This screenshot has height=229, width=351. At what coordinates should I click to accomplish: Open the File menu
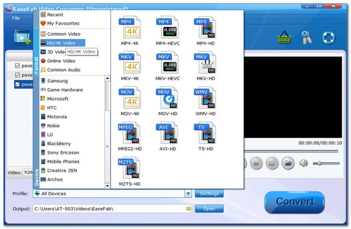coord(16,18)
